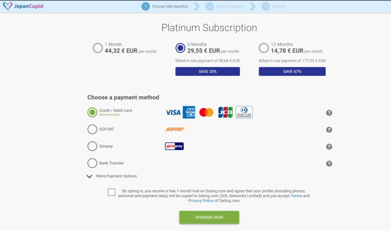Image resolution: width=391 pixels, height=231 pixels.
Task: Open help icon for Bank Transfer
Action: 329,164
